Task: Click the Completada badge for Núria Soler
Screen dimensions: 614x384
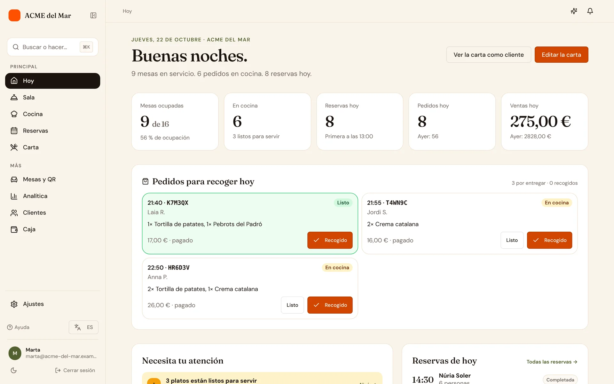Action: pyautogui.click(x=560, y=380)
